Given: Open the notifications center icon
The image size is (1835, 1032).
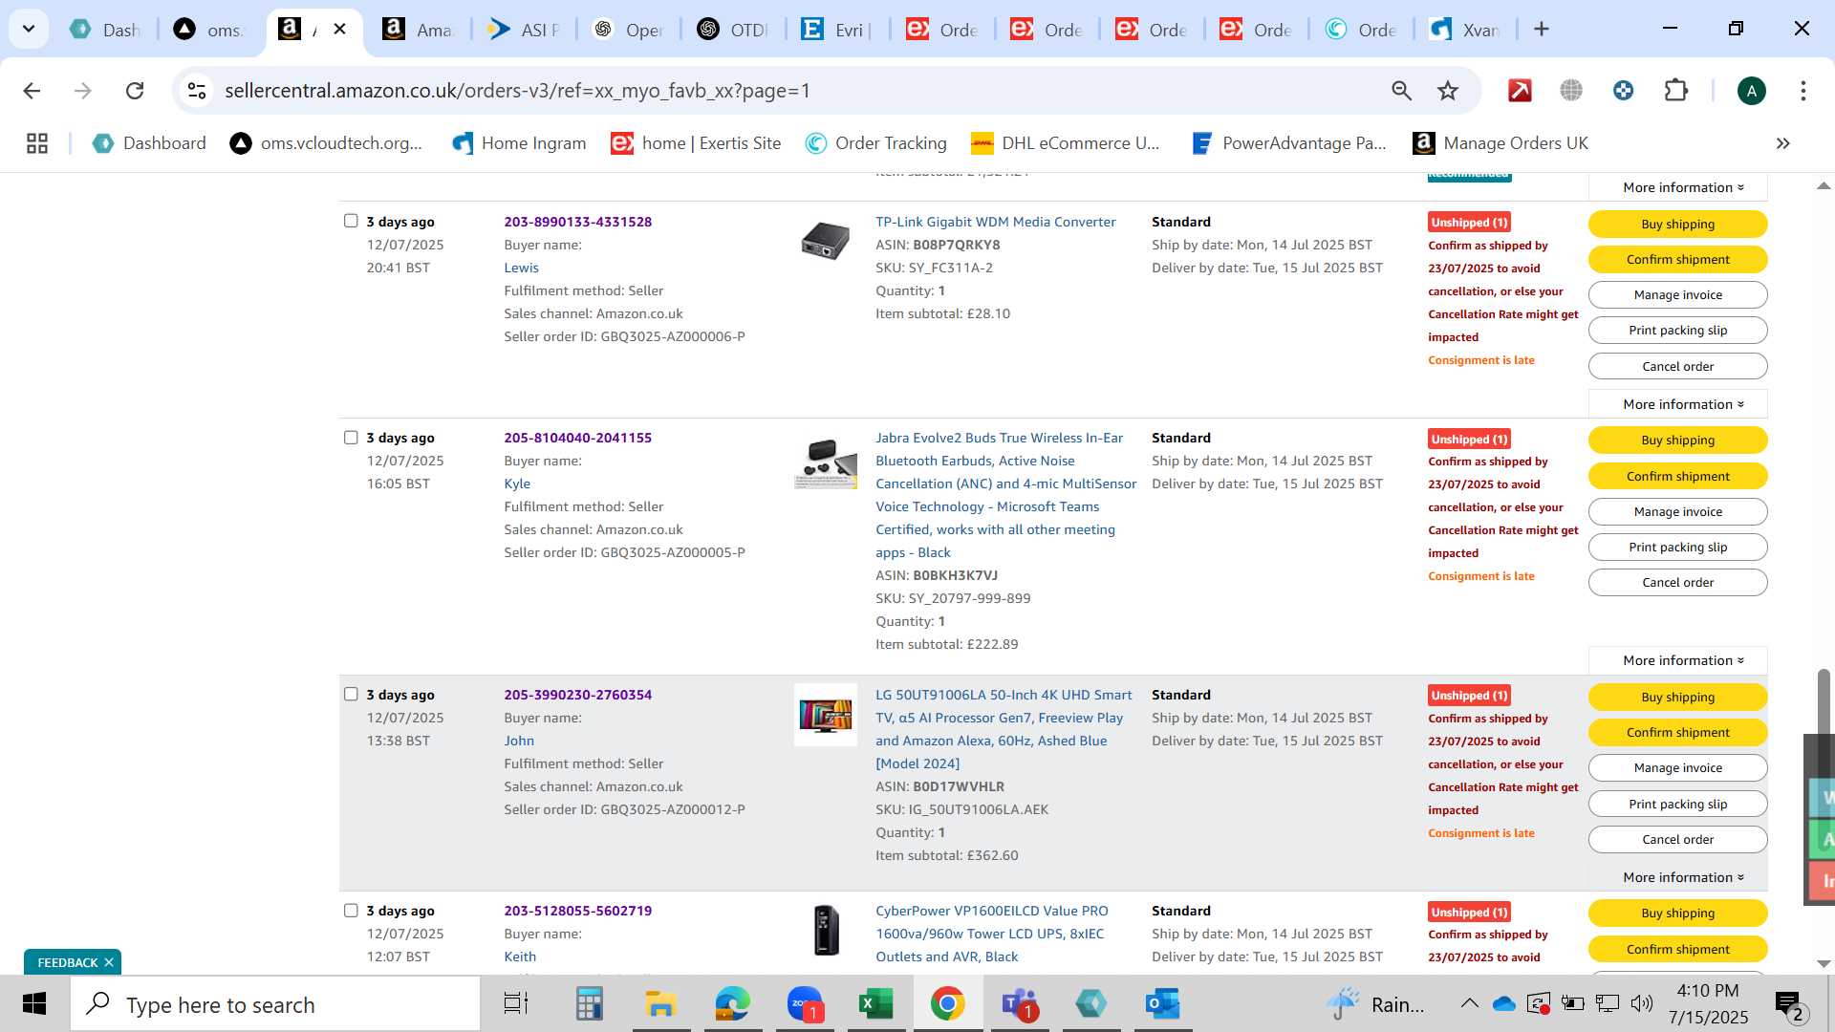Looking at the screenshot, I should (x=1789, y=1004).
